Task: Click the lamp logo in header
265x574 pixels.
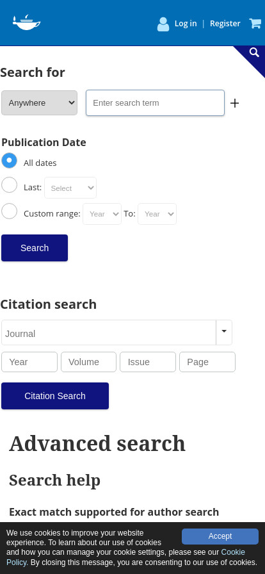Action: point(26,22)
